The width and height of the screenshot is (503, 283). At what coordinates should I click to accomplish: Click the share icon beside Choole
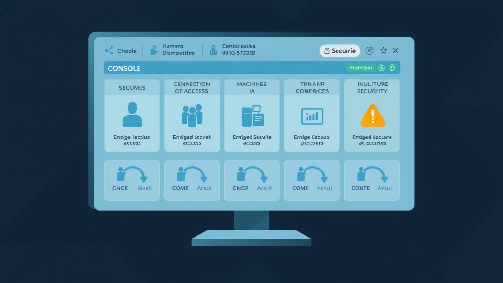(109, 51)
